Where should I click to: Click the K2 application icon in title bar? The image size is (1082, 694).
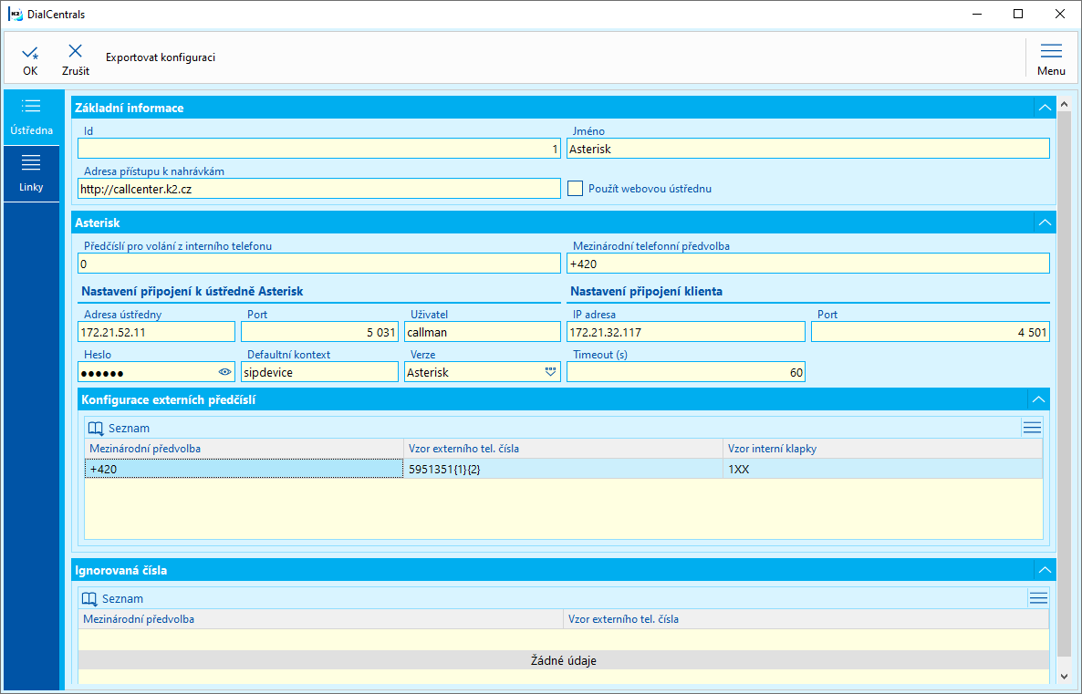point(15,15)
